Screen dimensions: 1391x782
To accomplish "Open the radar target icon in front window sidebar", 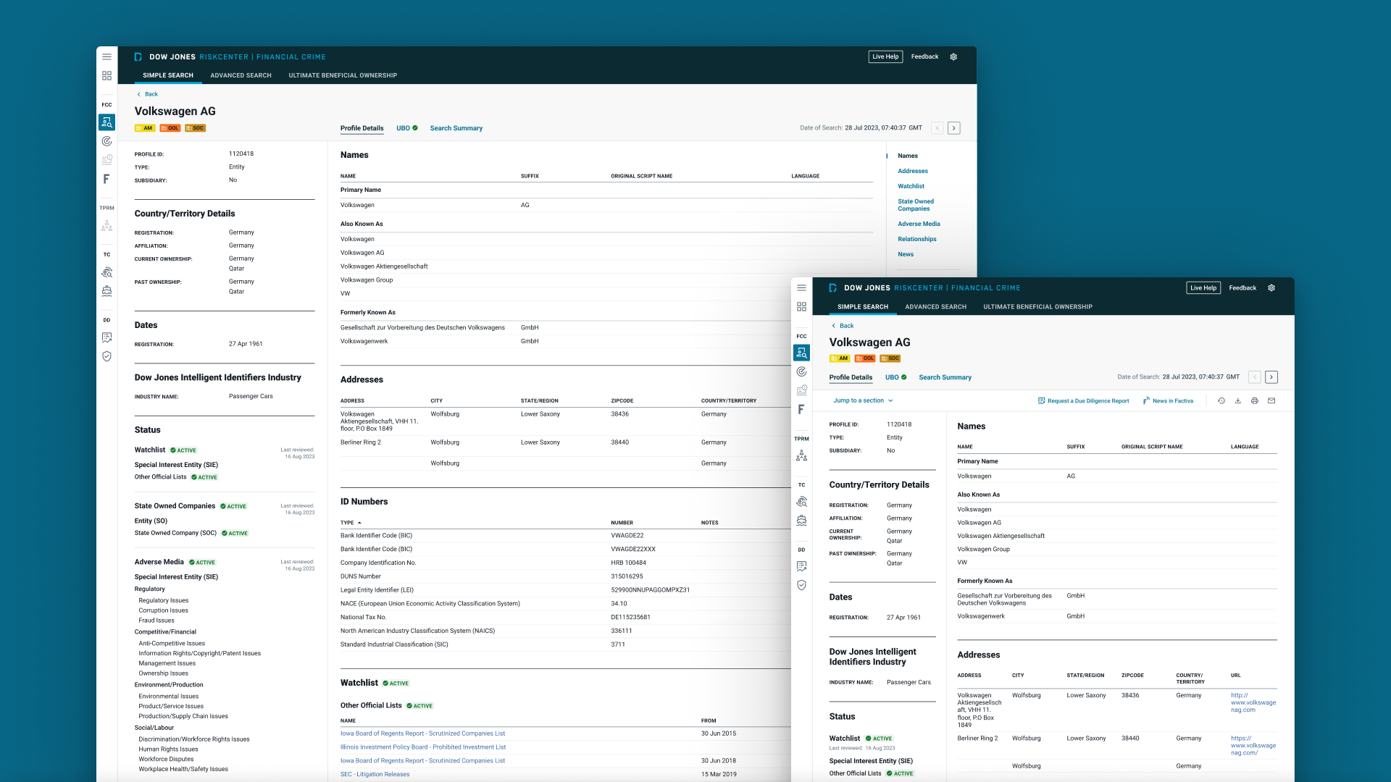I will coord(801,371).
